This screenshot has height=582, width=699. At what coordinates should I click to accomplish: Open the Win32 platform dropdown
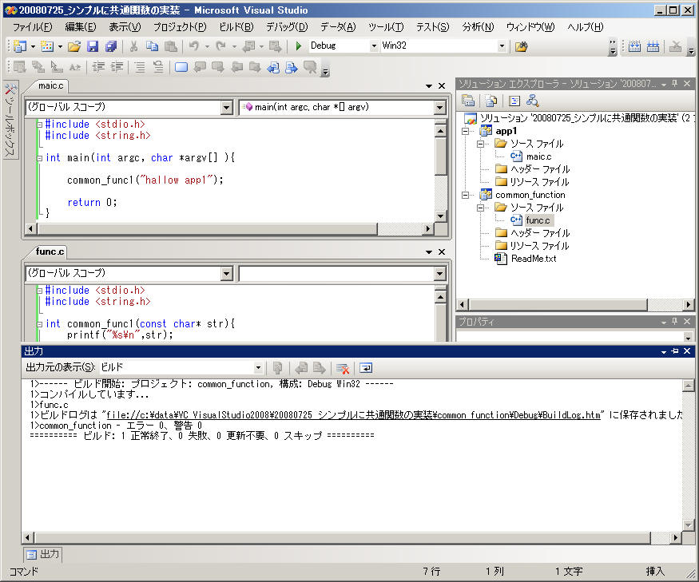[502, 46]
